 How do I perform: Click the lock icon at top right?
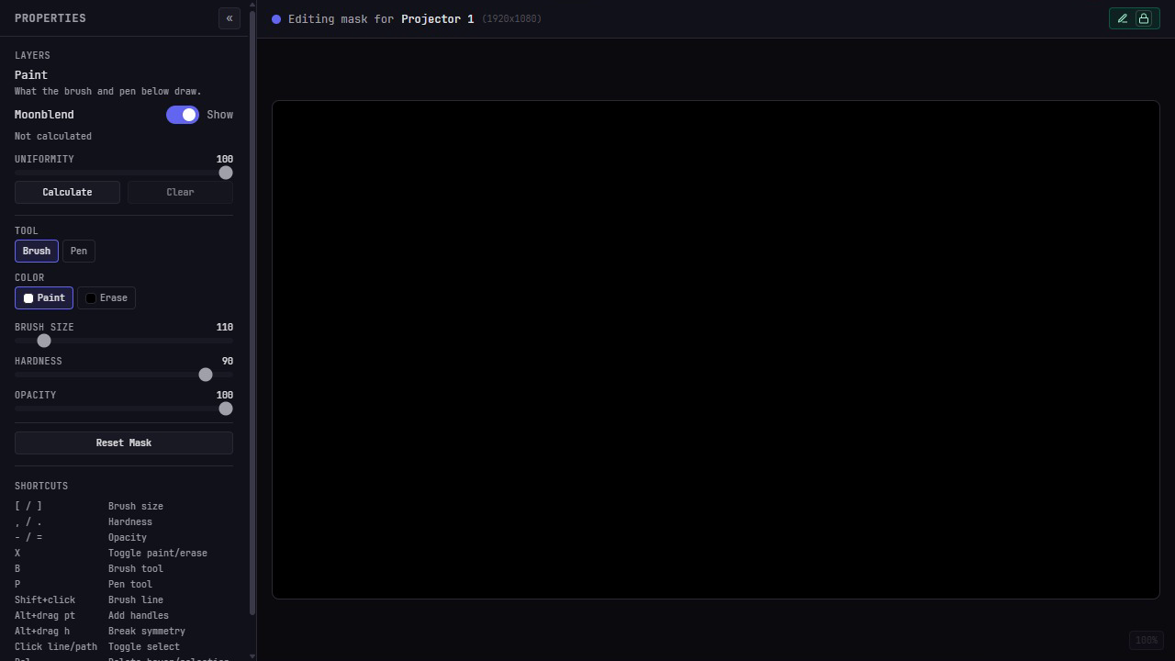coord(1144,18)
